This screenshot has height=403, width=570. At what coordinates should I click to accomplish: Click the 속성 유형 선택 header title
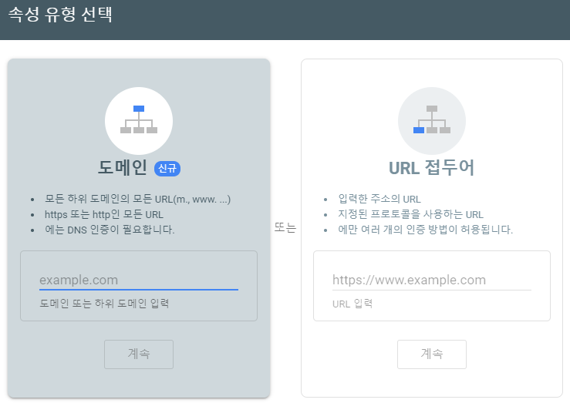(60, 15)
